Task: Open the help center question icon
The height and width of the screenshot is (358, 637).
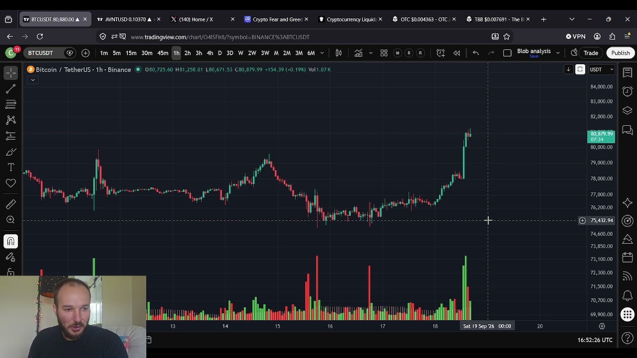Action: (628, 339)
